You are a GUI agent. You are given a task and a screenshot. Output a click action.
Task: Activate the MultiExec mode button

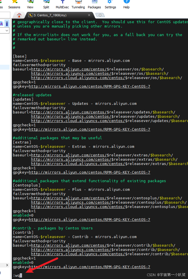(x=62, y=5)
